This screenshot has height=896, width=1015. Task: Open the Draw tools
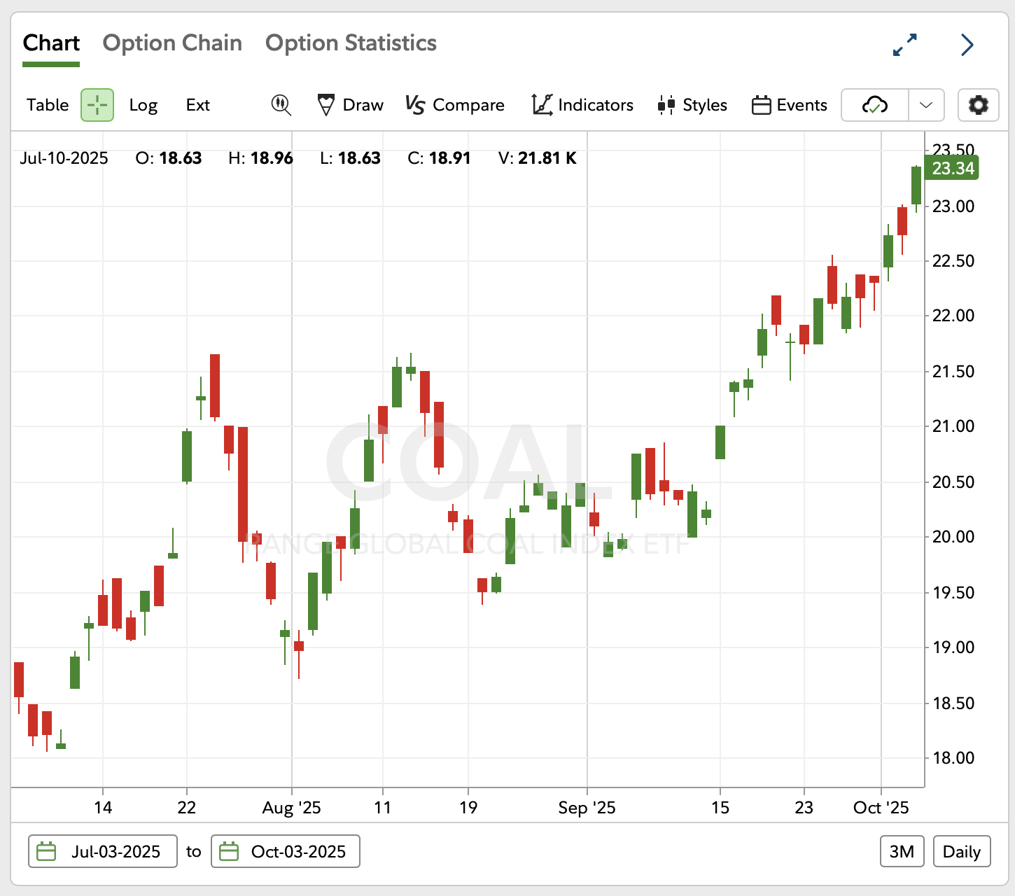pos(350,105)
